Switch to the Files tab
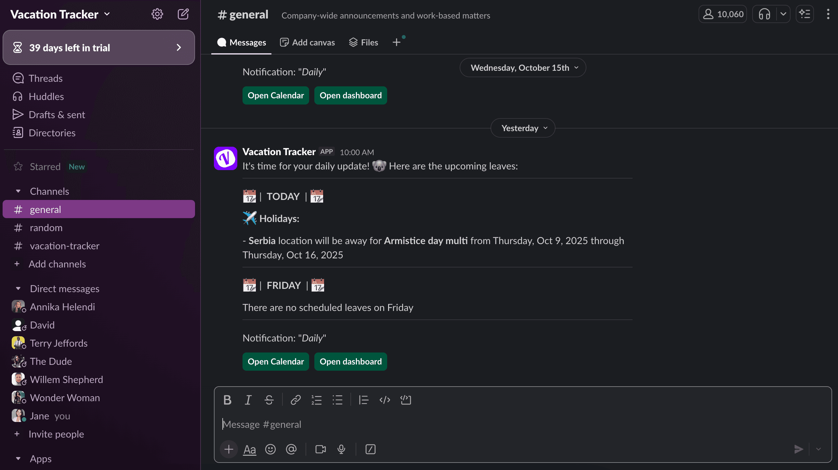 (x=364, y=42)
